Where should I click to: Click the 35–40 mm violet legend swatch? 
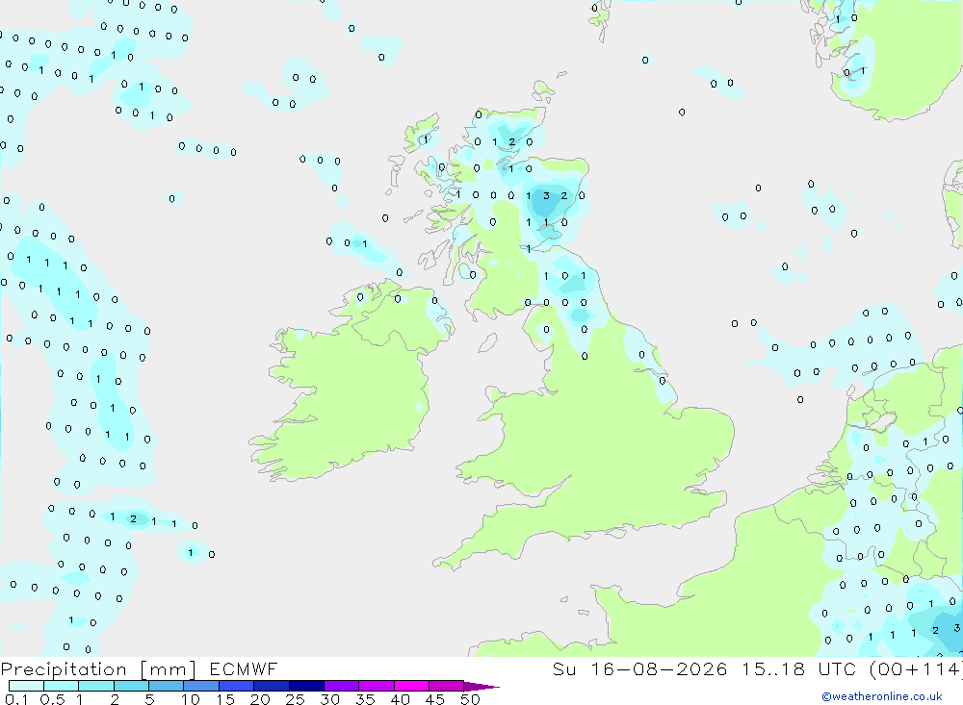(x=377, y=686)
